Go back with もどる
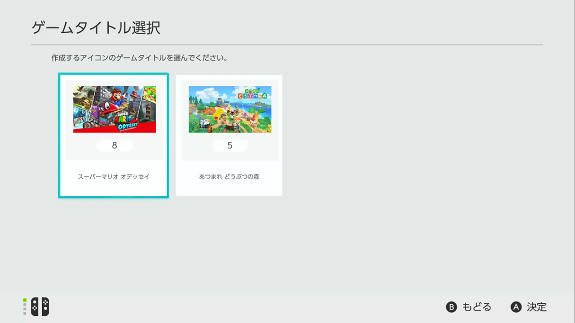 pos(477,307)
